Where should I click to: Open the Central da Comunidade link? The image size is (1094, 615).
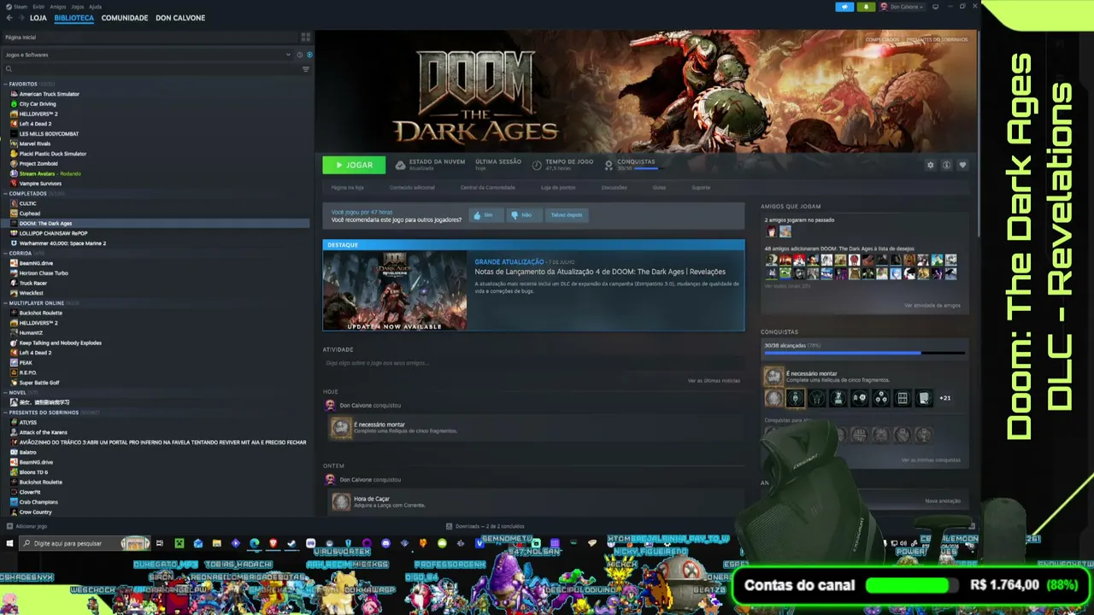click(487, 188)
